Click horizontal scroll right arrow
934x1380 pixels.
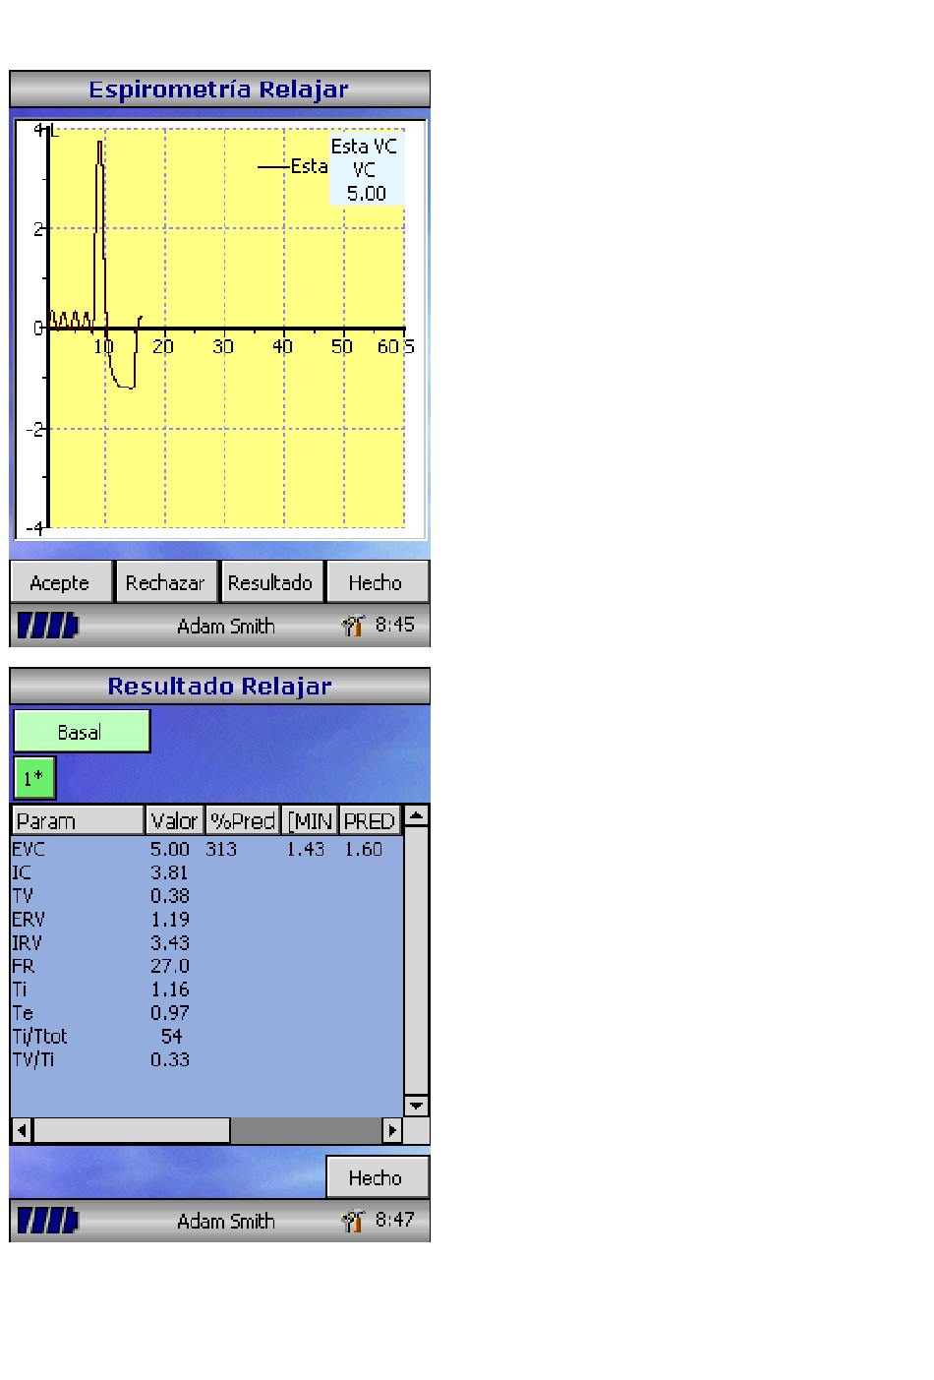pos(392,1130)
